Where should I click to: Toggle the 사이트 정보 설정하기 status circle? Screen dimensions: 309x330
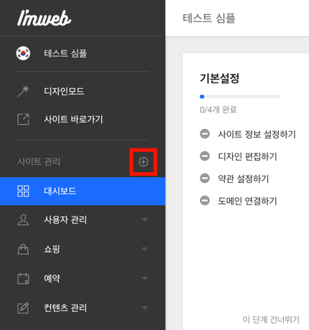[x=205, y=134]
